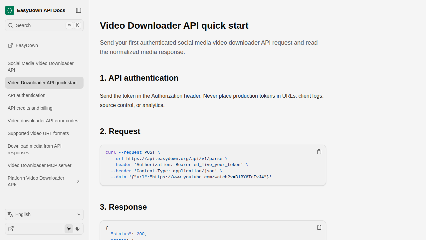Click the EasyDown API Docs logo icon
The image size is (426, 240).
click(10, 10)
